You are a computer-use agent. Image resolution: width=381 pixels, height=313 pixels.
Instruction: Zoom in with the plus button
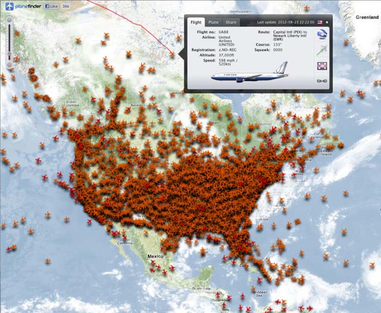click(x=9, y=20)
